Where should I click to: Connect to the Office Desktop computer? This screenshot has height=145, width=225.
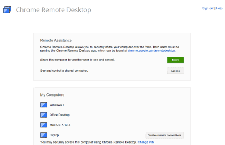click(x=59, y=115)
